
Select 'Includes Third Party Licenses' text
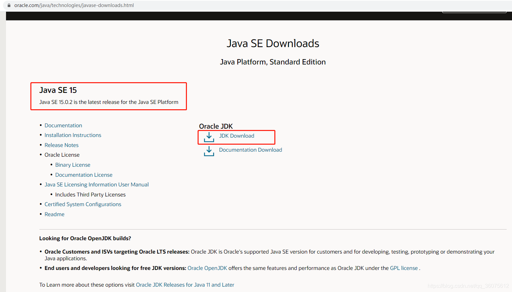90,194
